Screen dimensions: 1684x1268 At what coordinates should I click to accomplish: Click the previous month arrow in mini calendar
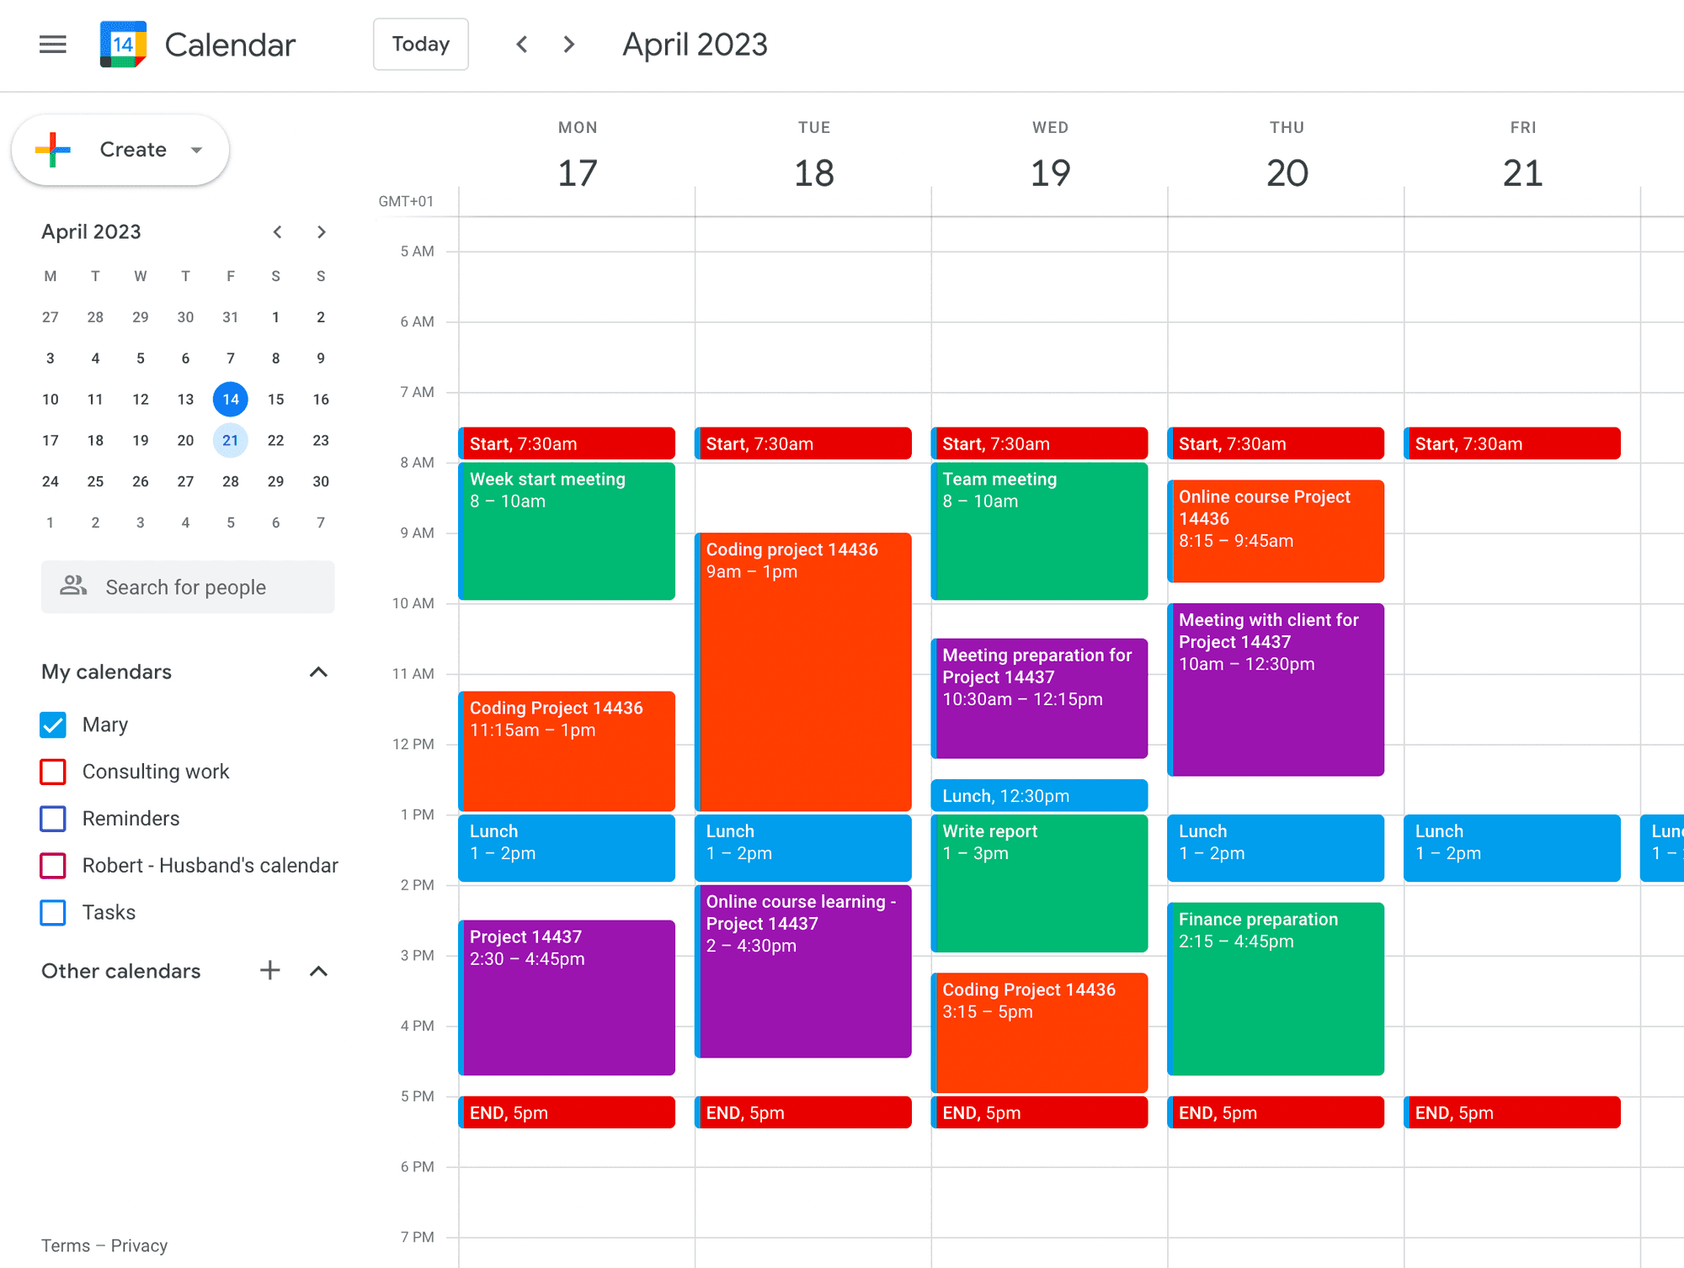click(274, 231)
